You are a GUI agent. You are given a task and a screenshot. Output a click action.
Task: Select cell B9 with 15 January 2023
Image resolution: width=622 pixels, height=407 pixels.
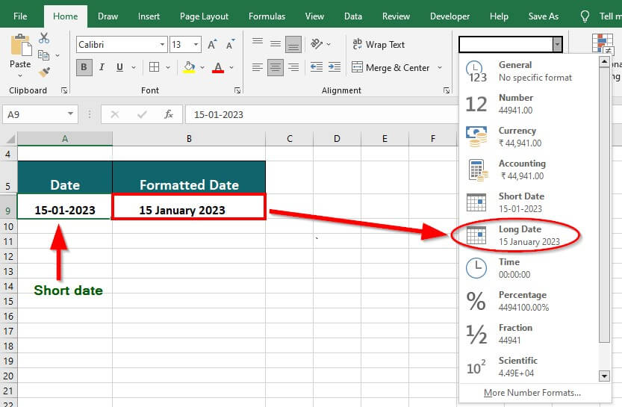189,210
